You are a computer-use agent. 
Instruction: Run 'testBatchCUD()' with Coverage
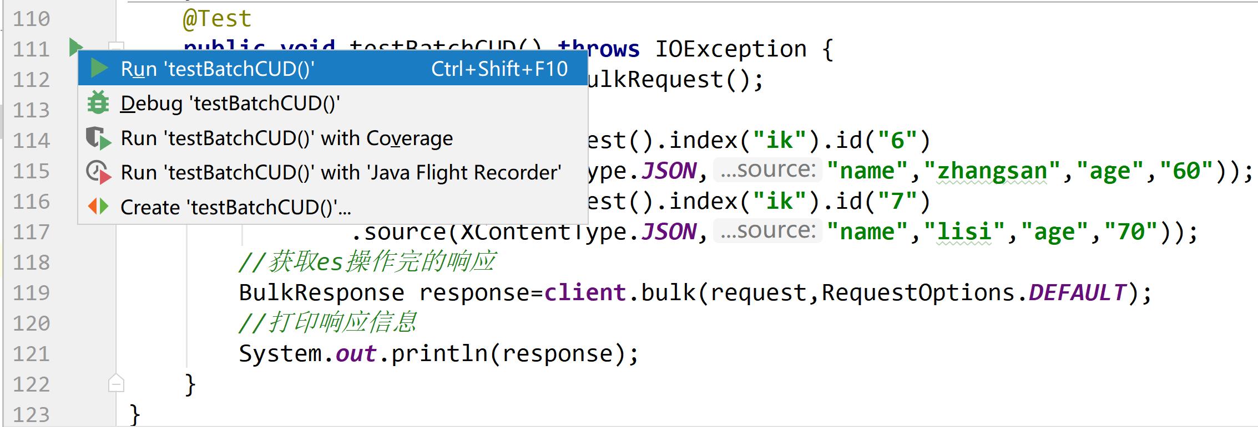pyautogui.click(x=333, y=138)
